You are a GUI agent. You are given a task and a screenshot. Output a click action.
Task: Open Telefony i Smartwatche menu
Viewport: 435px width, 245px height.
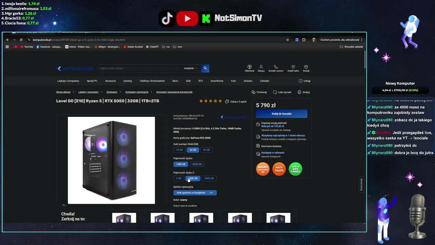coord(152,81)
